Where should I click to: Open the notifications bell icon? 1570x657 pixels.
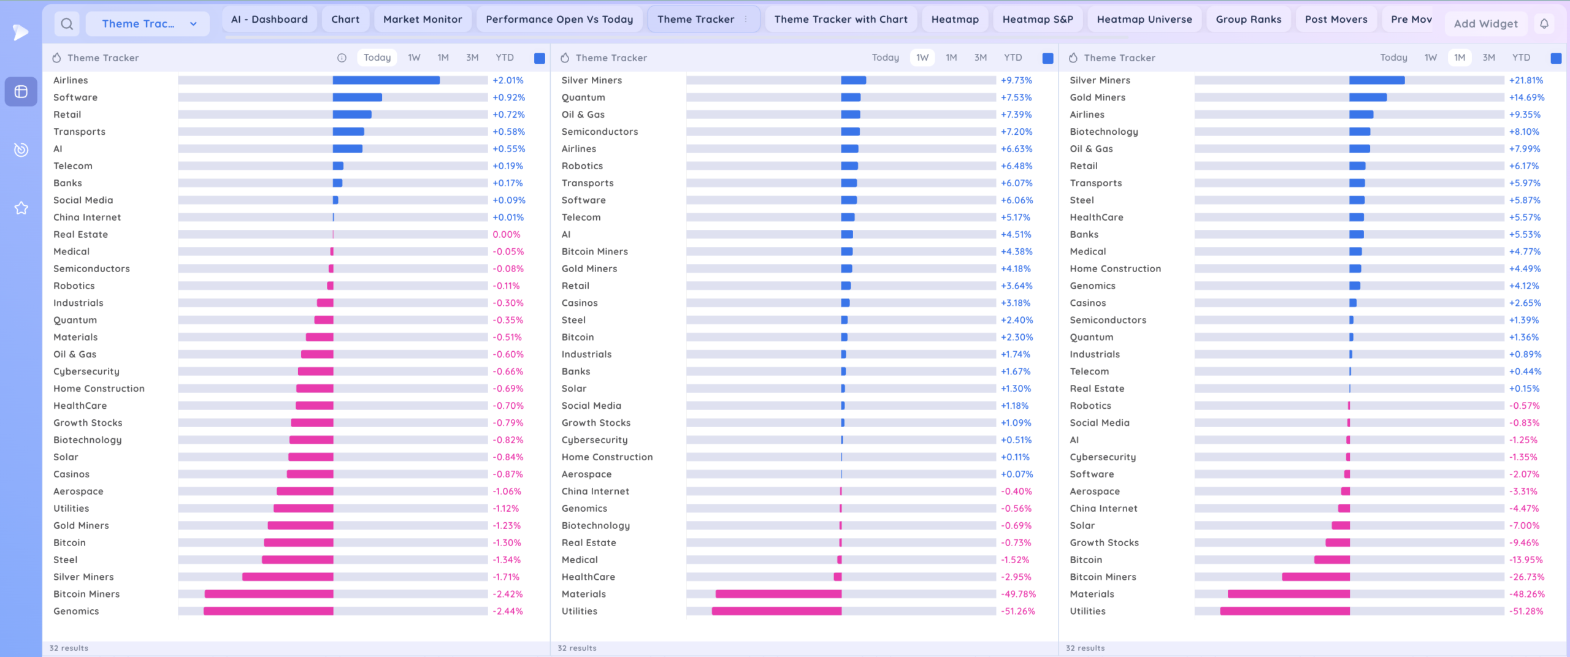[x=1544, y=24]
